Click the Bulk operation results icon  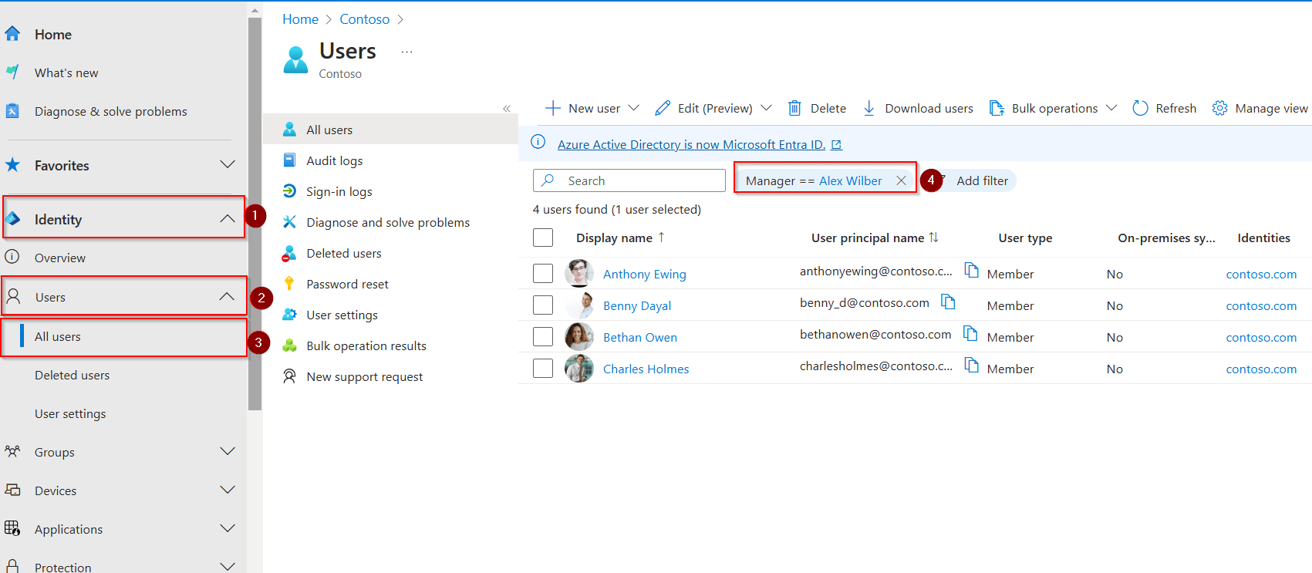click(289, 345)
